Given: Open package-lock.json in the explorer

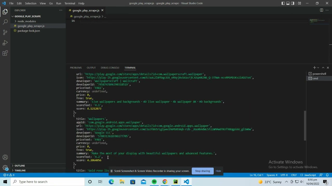Looking at the screenshot, I should 38,31.
